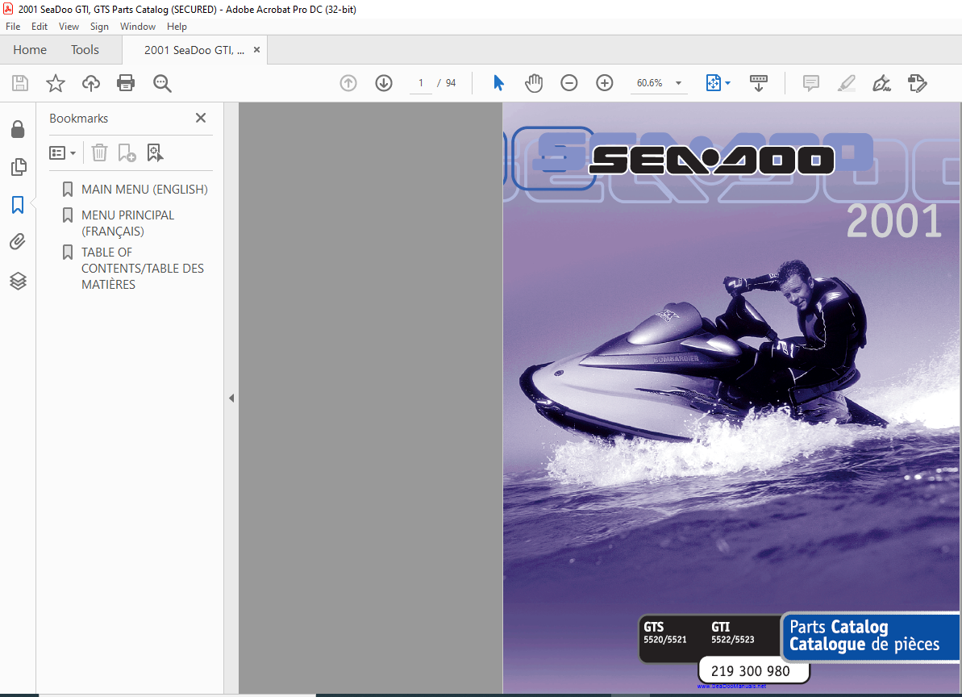Zoom out with minus button
Image resolution: width=962 pixels, height=697 pixels.
[x=569, y=83]
